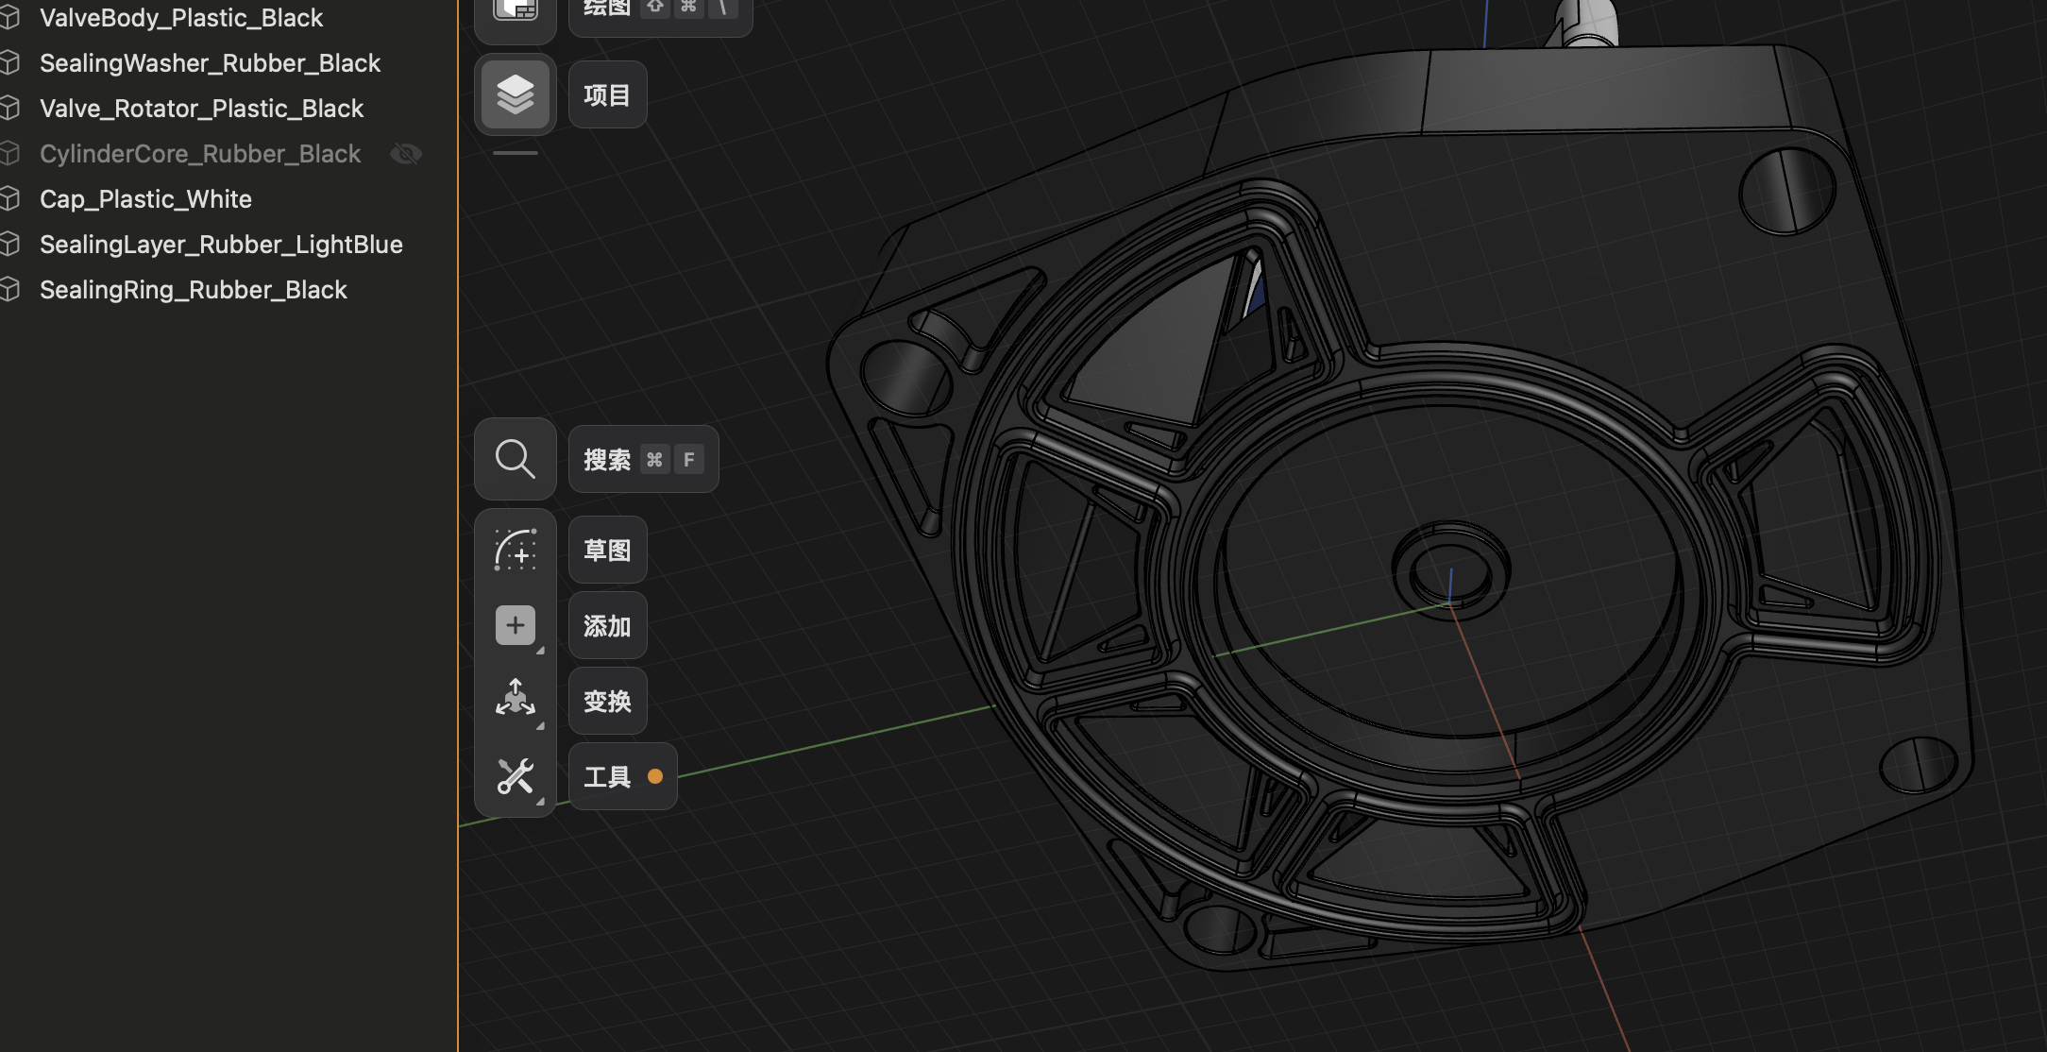
Task: Open the Tools (工具) wrench icon
Action: 515,776
